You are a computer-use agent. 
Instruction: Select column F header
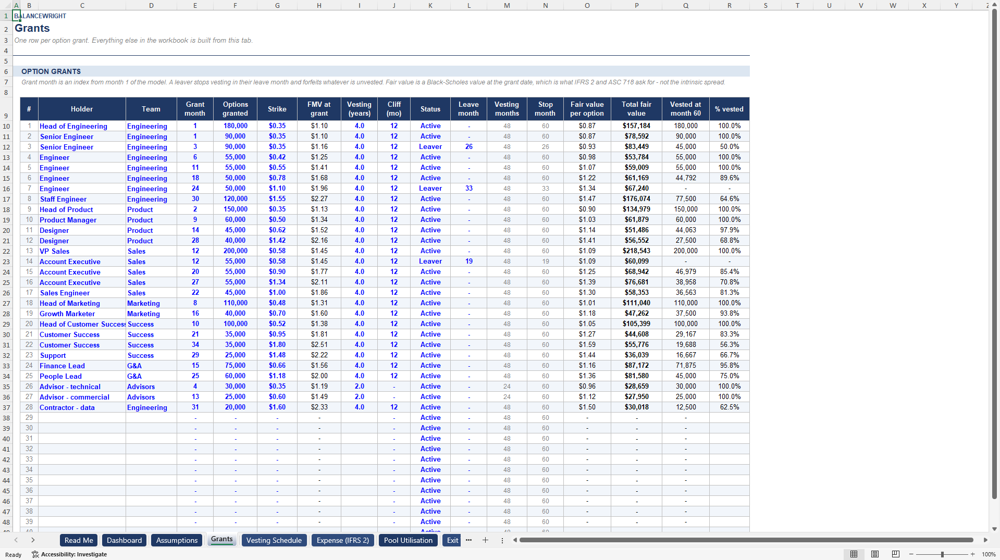235,5
